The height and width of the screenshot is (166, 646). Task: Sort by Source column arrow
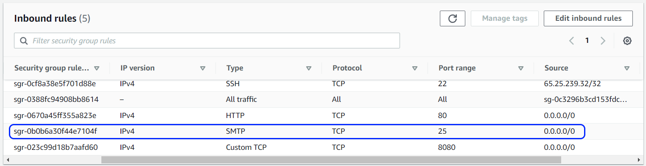[627, 68]
